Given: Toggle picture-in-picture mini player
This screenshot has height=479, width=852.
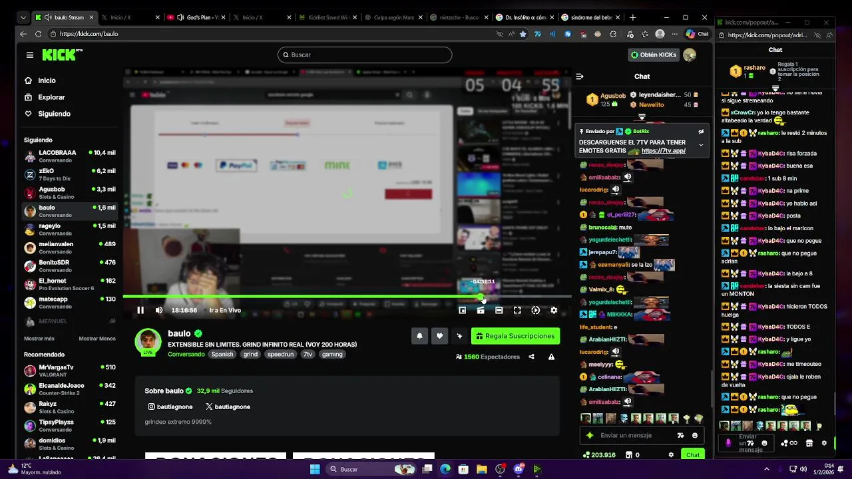Looking at the screenshot, I should coord(462,310).
